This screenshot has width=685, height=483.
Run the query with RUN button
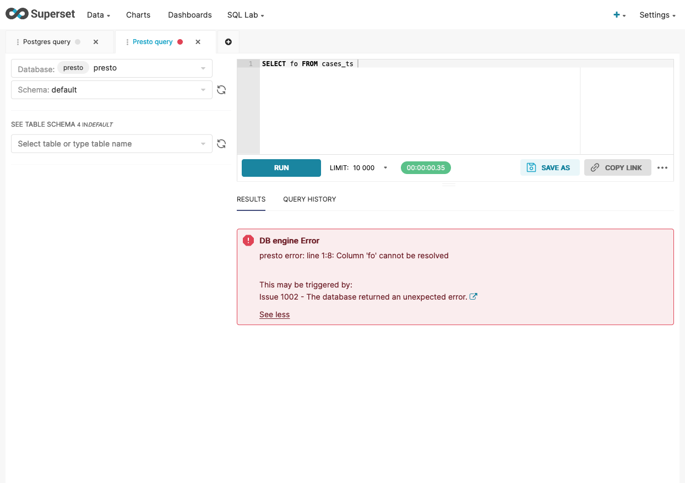[x=281, y=168]
